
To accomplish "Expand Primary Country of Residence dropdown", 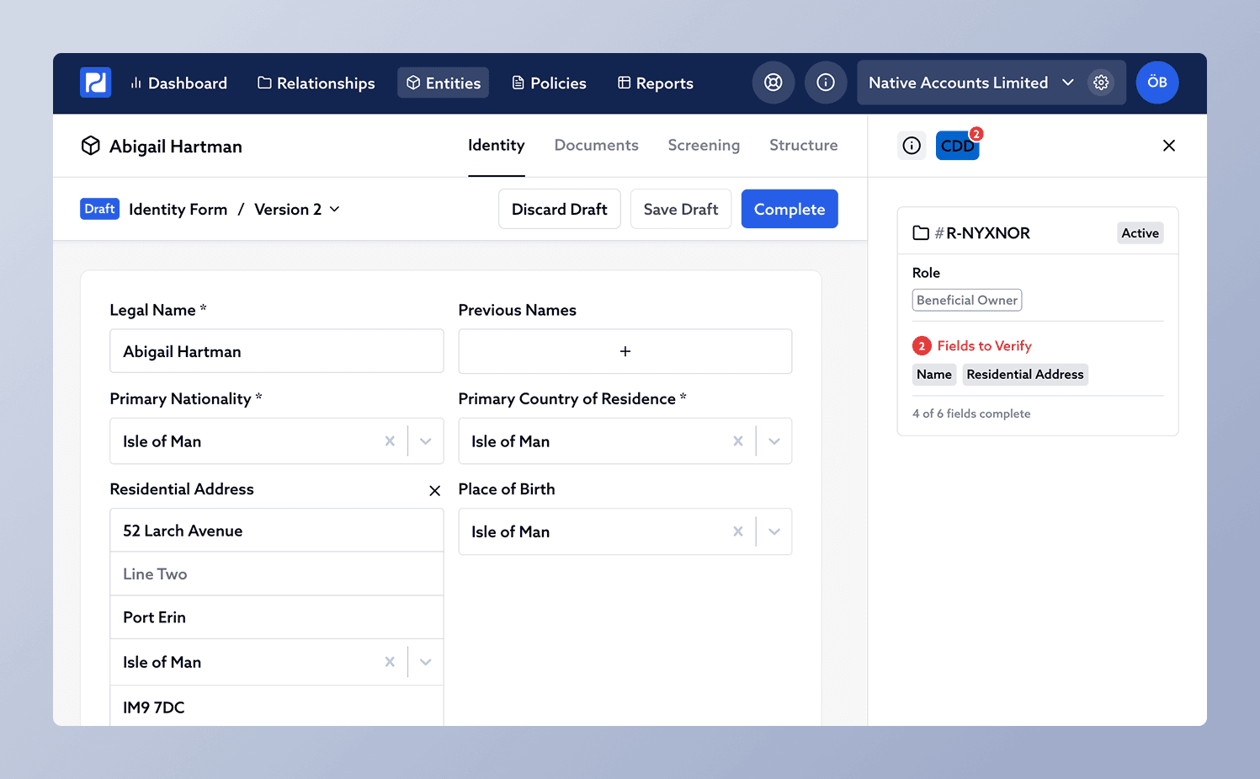I will tap(774, 441).
